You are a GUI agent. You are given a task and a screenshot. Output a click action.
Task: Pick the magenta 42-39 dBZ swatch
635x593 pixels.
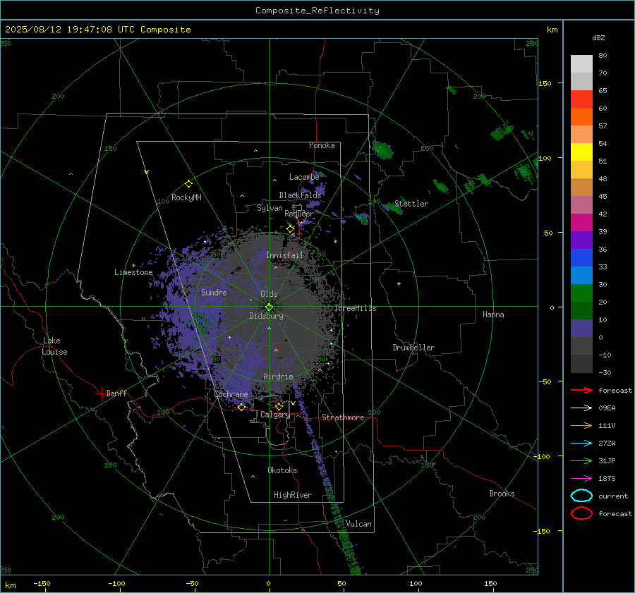(581, 223)
